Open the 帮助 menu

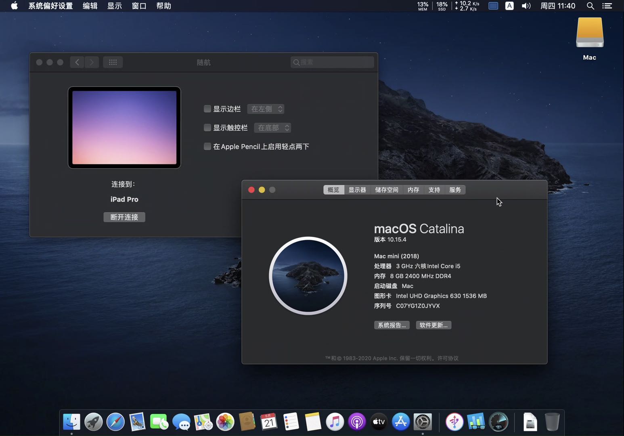coord(164,6)
